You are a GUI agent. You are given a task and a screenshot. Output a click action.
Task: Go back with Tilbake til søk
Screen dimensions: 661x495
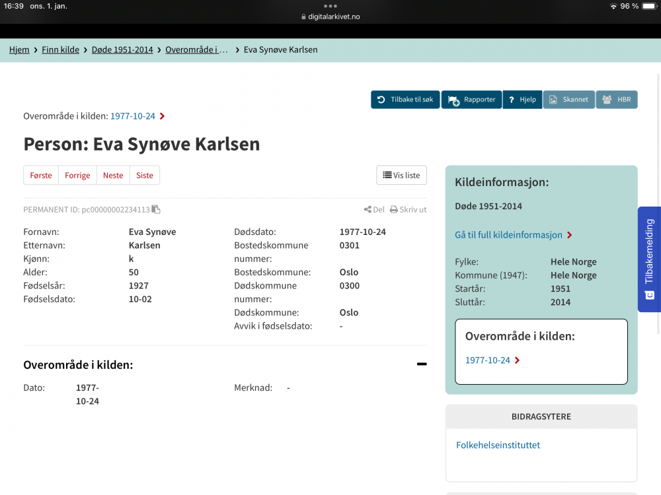pos(405,100)
